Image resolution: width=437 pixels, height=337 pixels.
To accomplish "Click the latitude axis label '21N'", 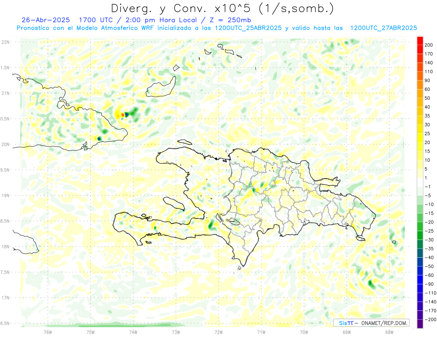I will pos(5,93).
